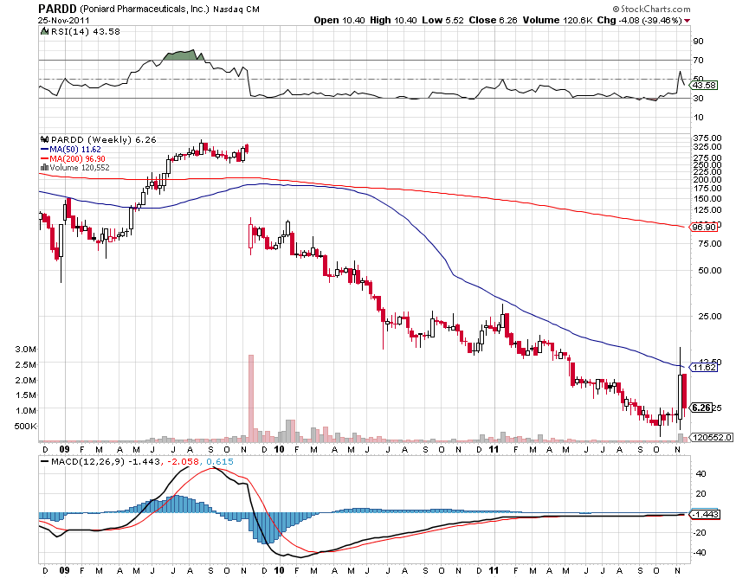Click the 6.26 last price tag
Image resolution: width=736 pixels, height=578 pixels.
[x=701, y=408]
